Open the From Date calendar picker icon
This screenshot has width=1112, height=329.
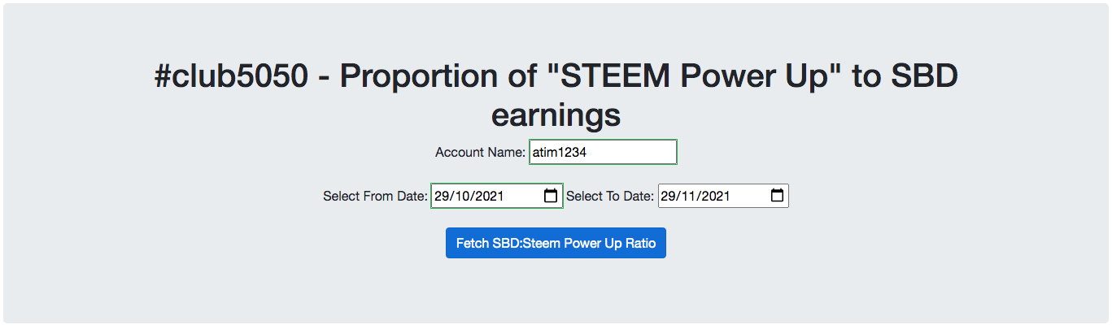pos(551,196)
